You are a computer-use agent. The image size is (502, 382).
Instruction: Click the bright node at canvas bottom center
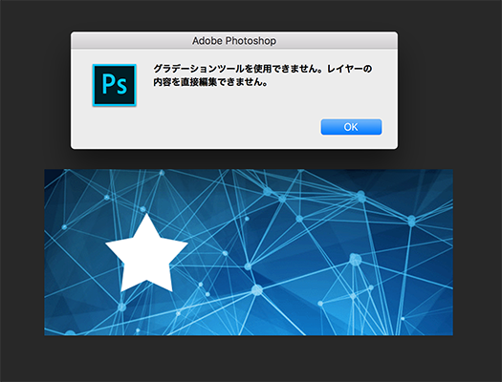point(257,290)
